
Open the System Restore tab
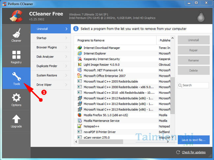(51, 75)
